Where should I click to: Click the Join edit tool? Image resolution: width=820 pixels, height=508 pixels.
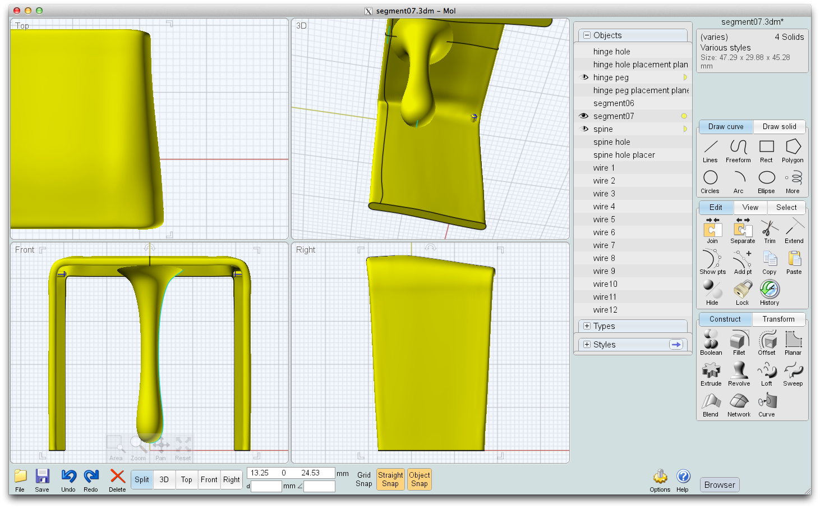(712, 231)
